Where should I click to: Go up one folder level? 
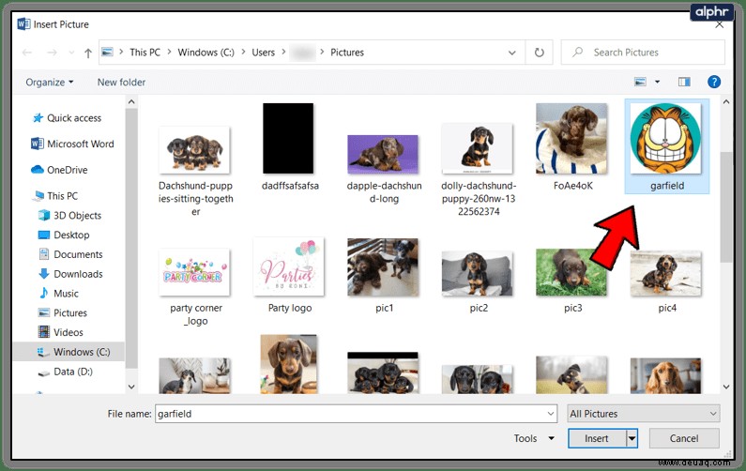coord(88,53)
